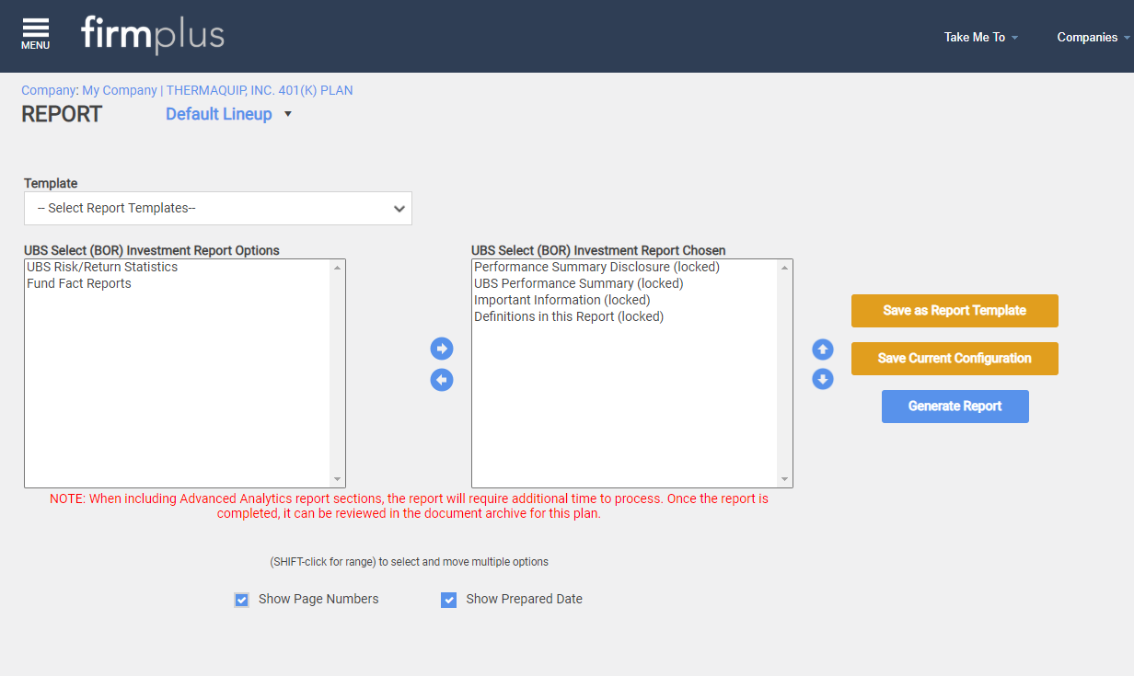This screenshot has width=1134, height=676.
Task: Click the Default Lineup link
Action: pos(219,114)
